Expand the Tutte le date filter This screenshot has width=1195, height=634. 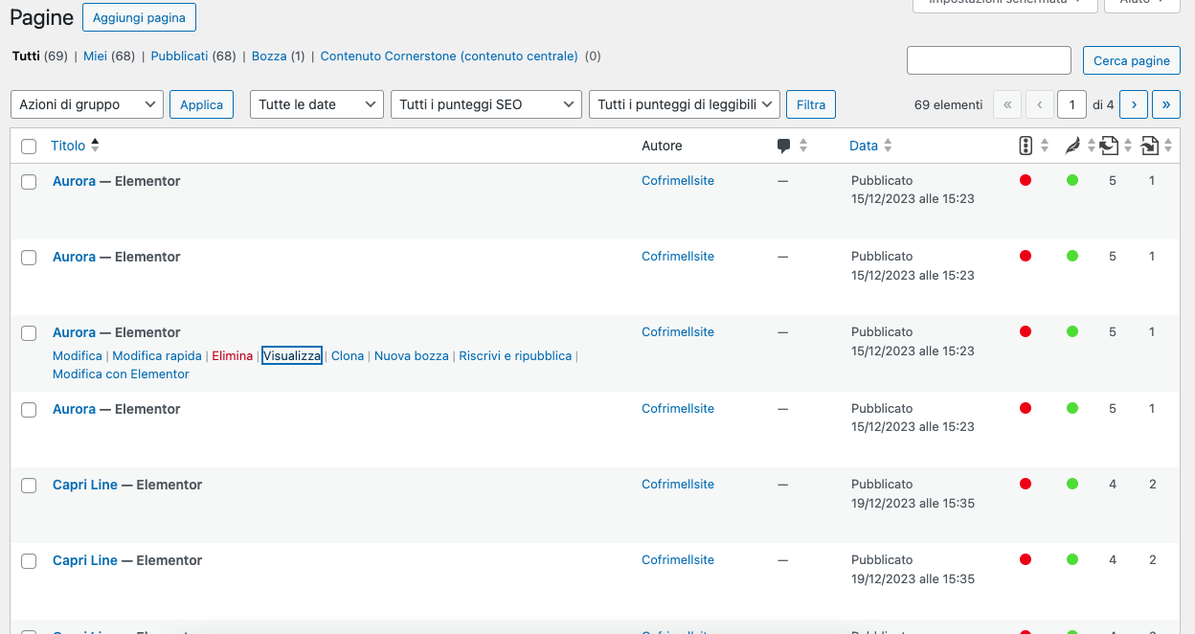317,104
